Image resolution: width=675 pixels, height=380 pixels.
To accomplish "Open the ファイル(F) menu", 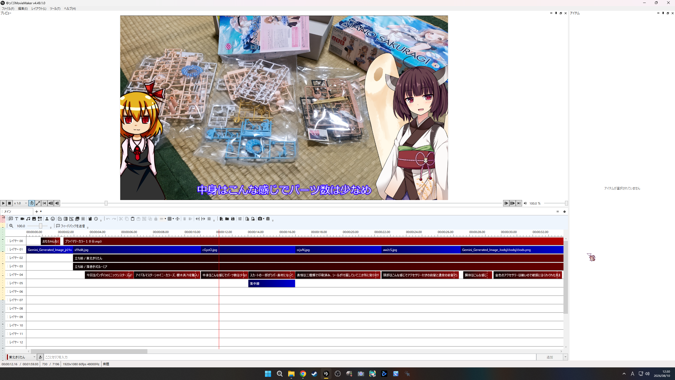I will [8, 9].
